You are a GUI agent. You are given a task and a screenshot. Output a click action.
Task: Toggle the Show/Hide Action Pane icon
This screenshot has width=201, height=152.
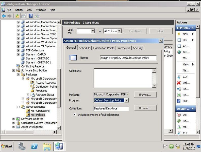[x=37, y=16]
